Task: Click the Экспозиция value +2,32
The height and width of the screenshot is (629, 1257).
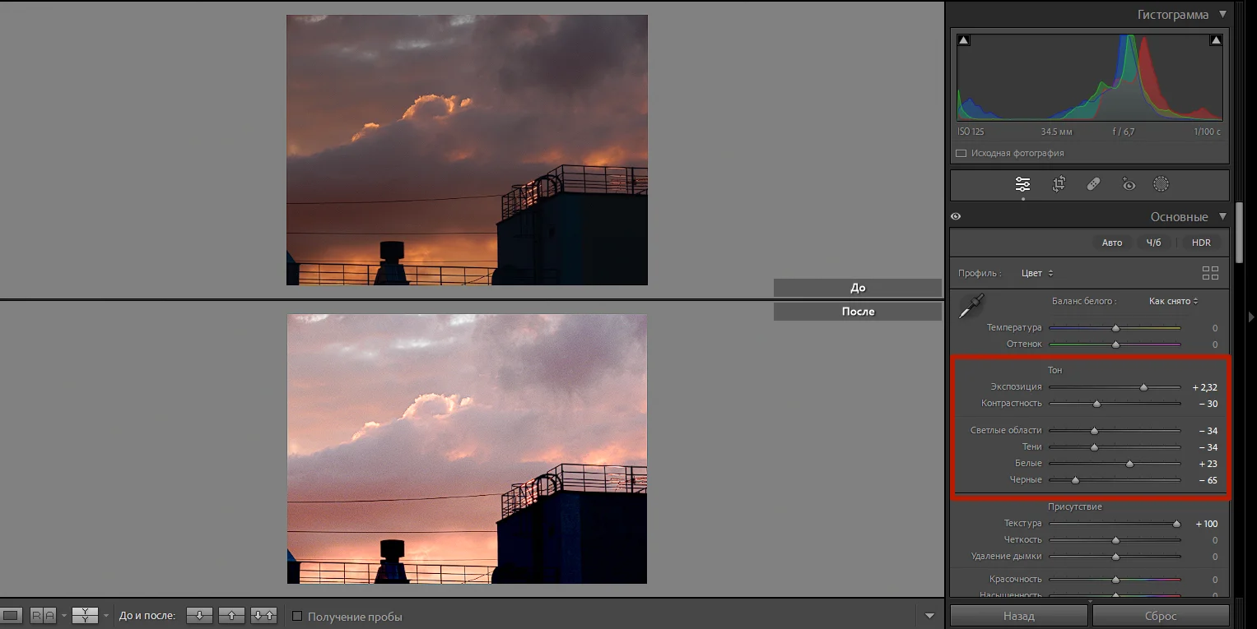Action: (x=1204, y=387)
